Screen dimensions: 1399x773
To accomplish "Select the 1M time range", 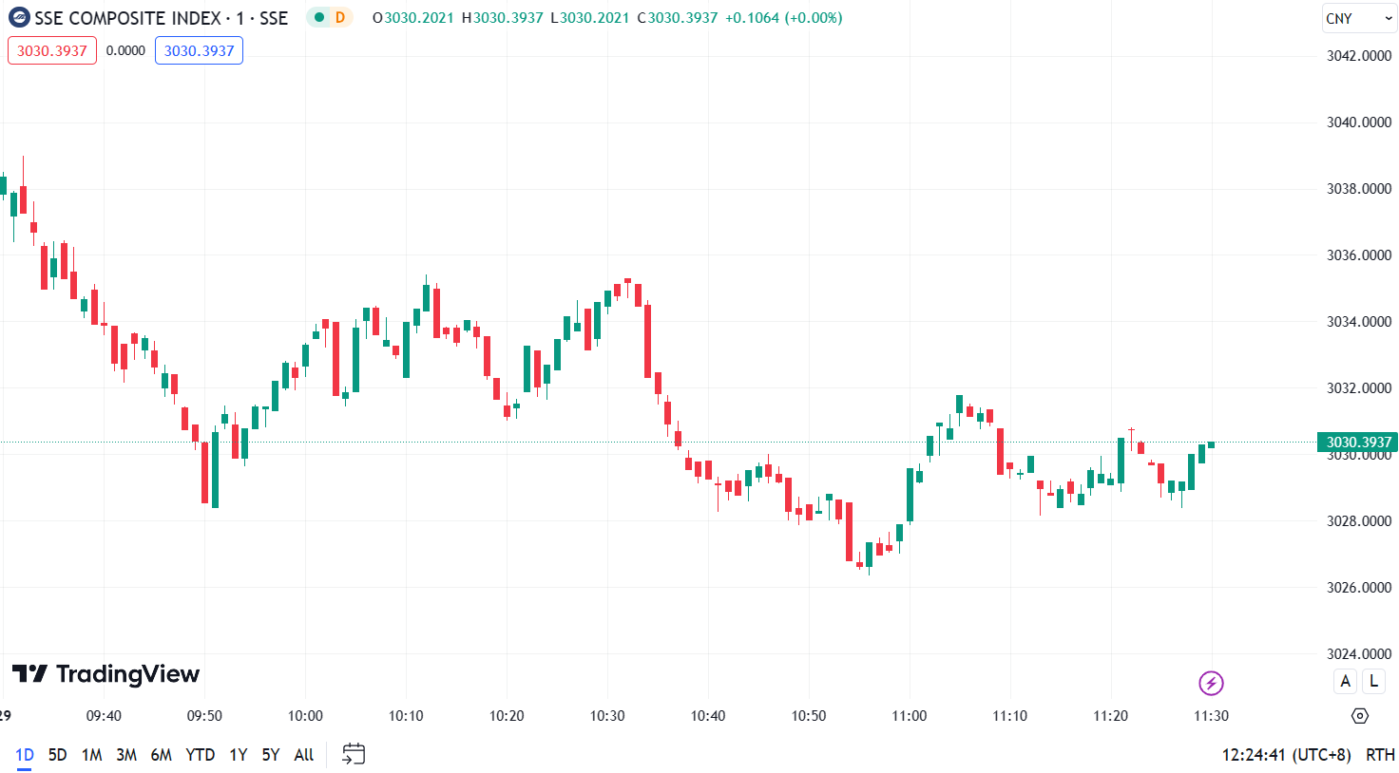I will pyautogui.click(x=92, y=755).
